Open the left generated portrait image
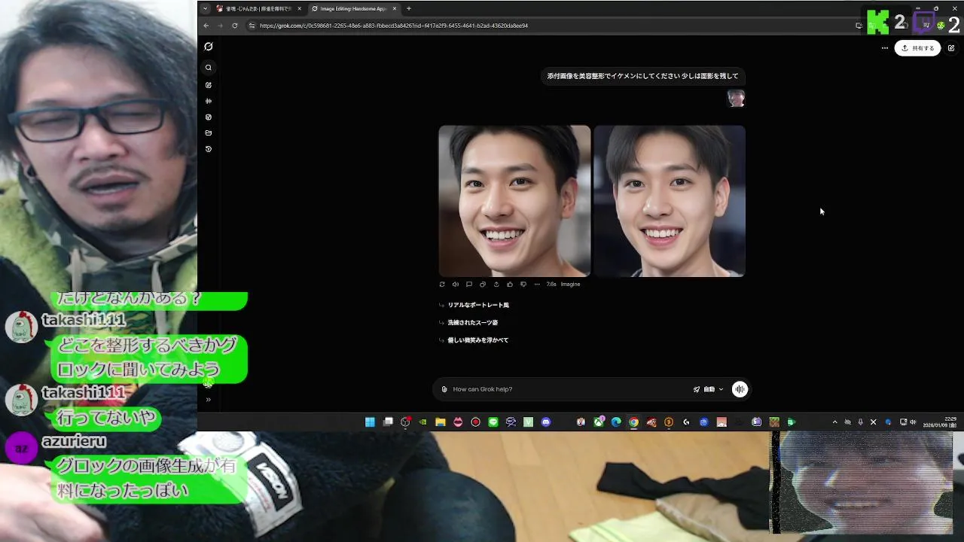The height and width of the screenshot is (542, 964). point(514,201)
